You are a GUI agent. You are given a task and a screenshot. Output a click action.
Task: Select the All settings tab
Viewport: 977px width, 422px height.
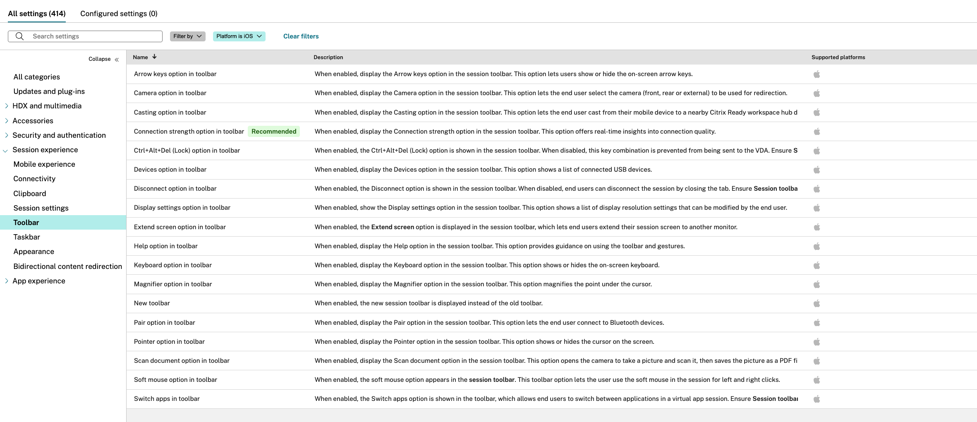click(37, 14)
